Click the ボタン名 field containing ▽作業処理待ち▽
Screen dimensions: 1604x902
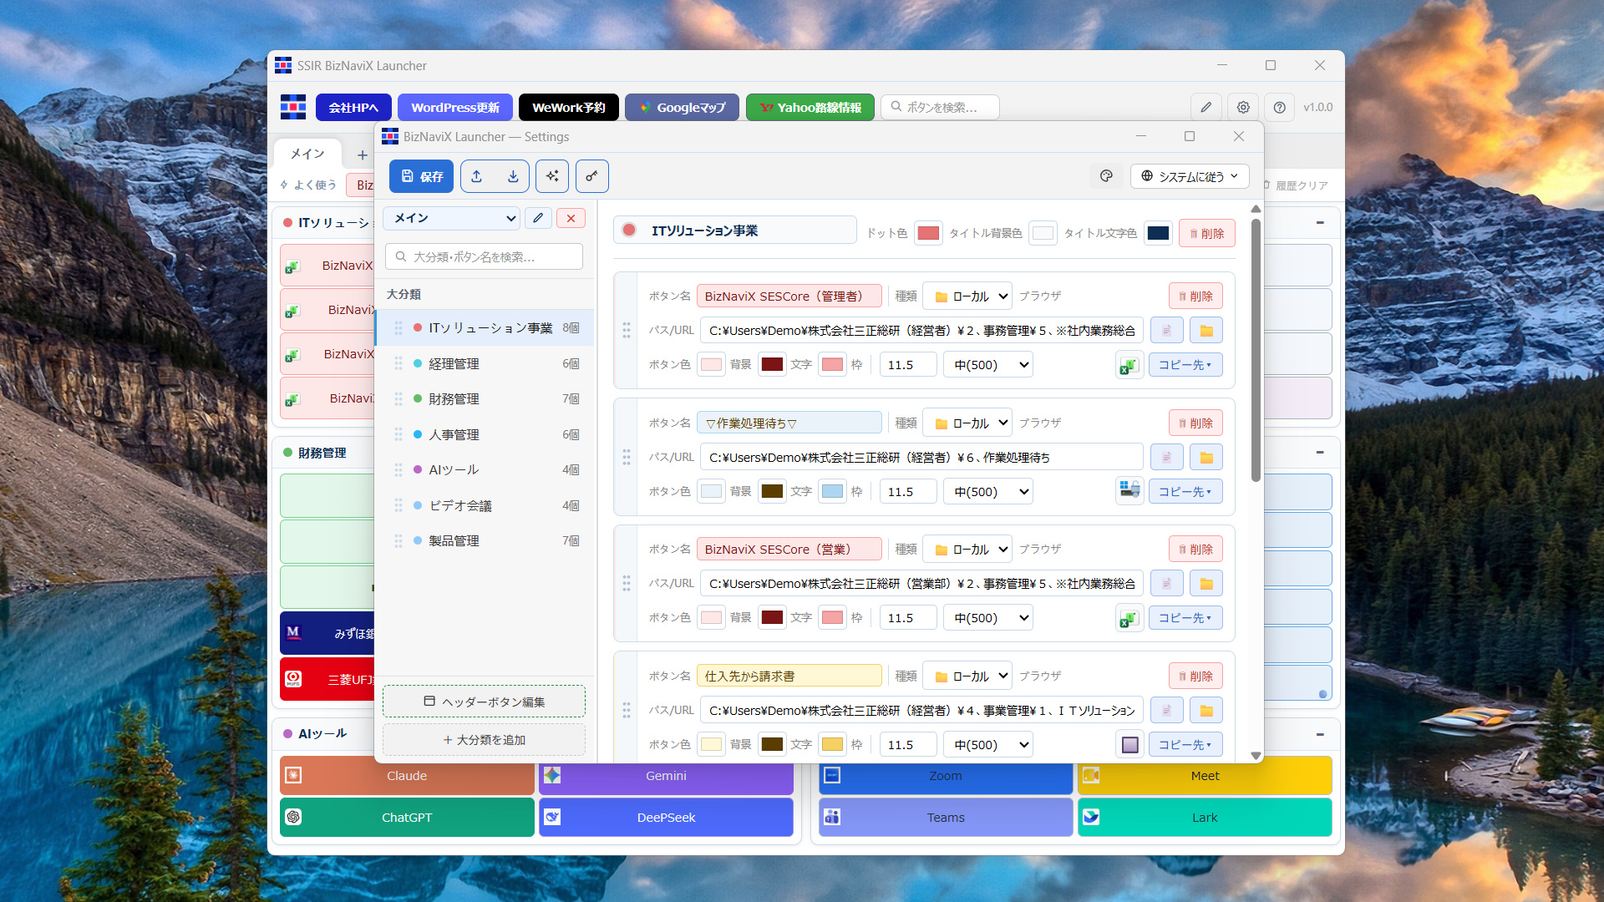[789, 423]
